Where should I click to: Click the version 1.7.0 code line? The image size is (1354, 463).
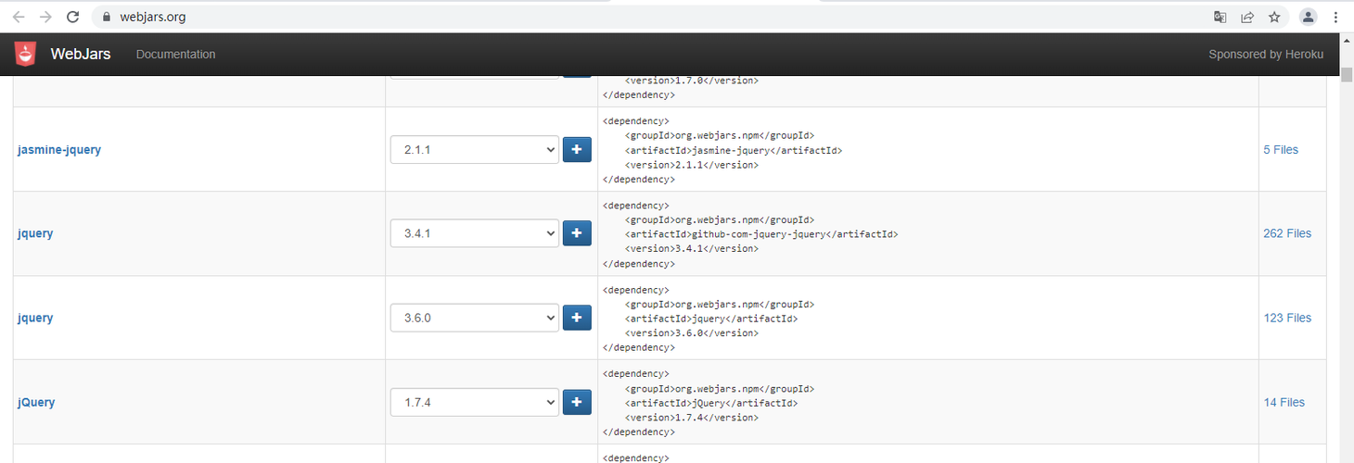[692, 81]
